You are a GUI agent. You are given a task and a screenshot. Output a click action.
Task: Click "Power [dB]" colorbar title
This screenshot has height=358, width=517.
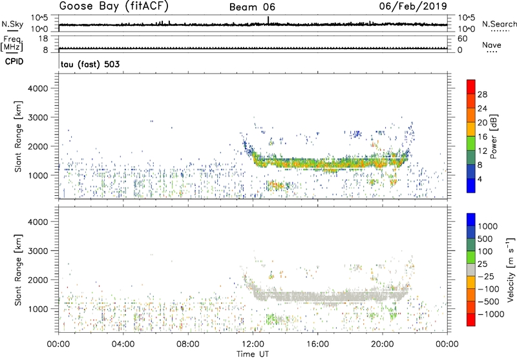pos(493,136)
